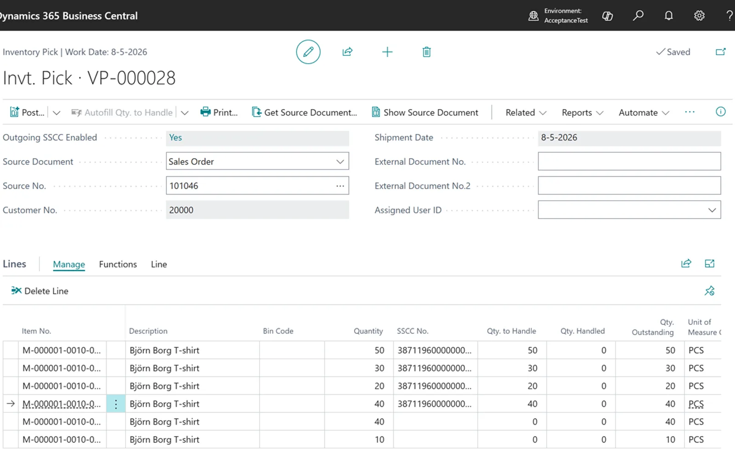Open the search magnifier in header
This screenshot has height=459, width=735.
[x=638, y=16]
